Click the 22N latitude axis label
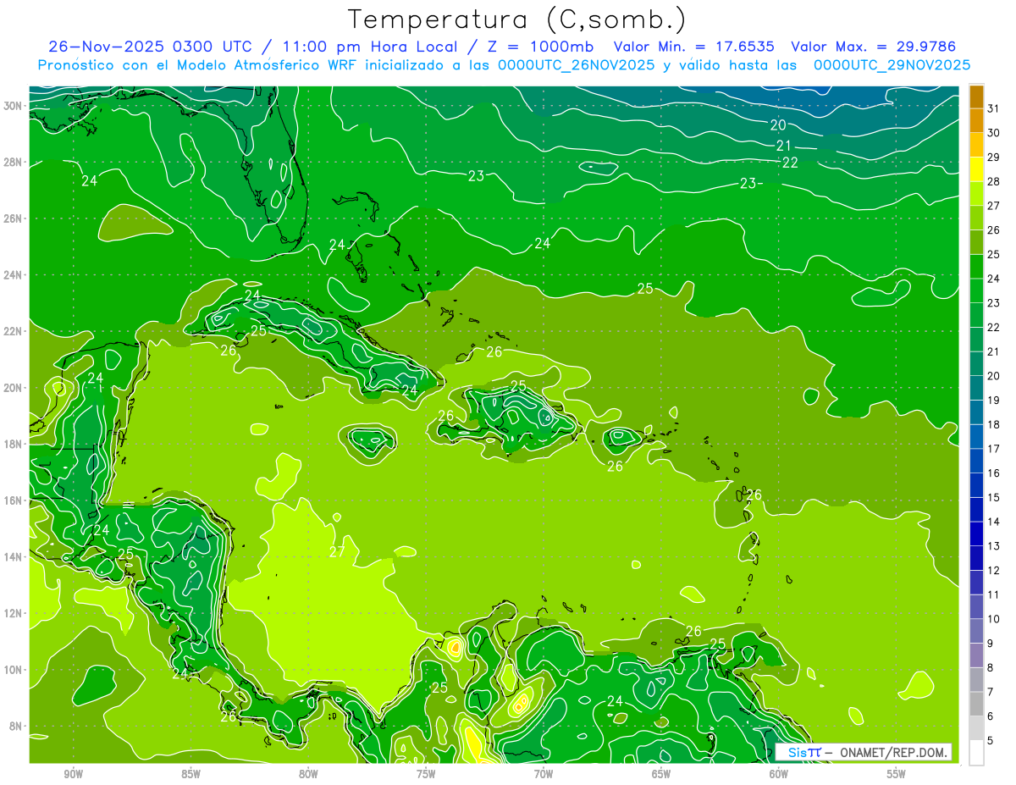This screenshot has width=1016, height=785. (13, 331)
